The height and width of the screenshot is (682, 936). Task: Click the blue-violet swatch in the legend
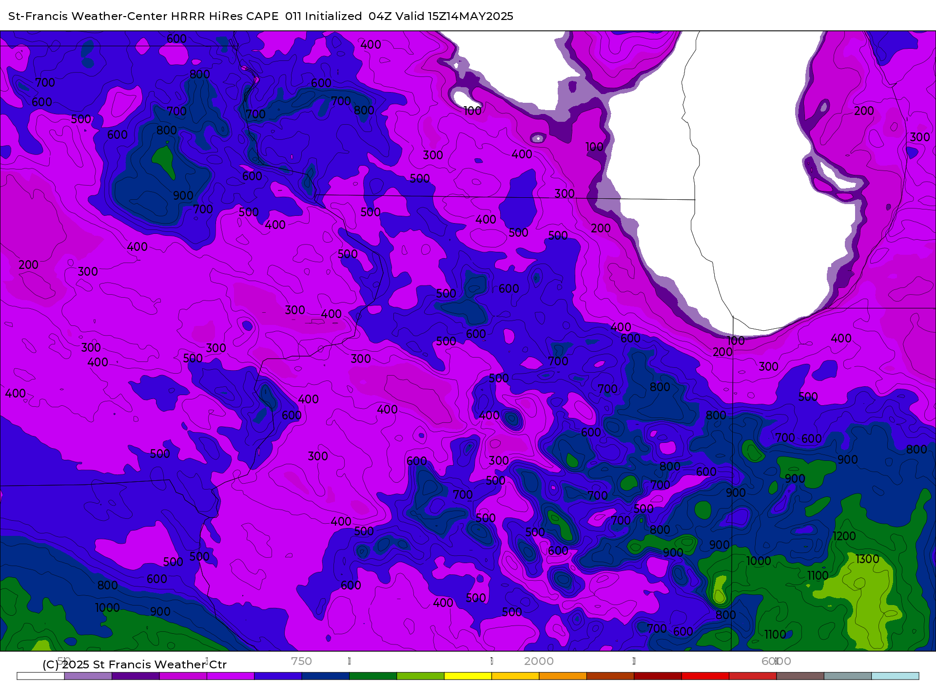pos(278,676)
